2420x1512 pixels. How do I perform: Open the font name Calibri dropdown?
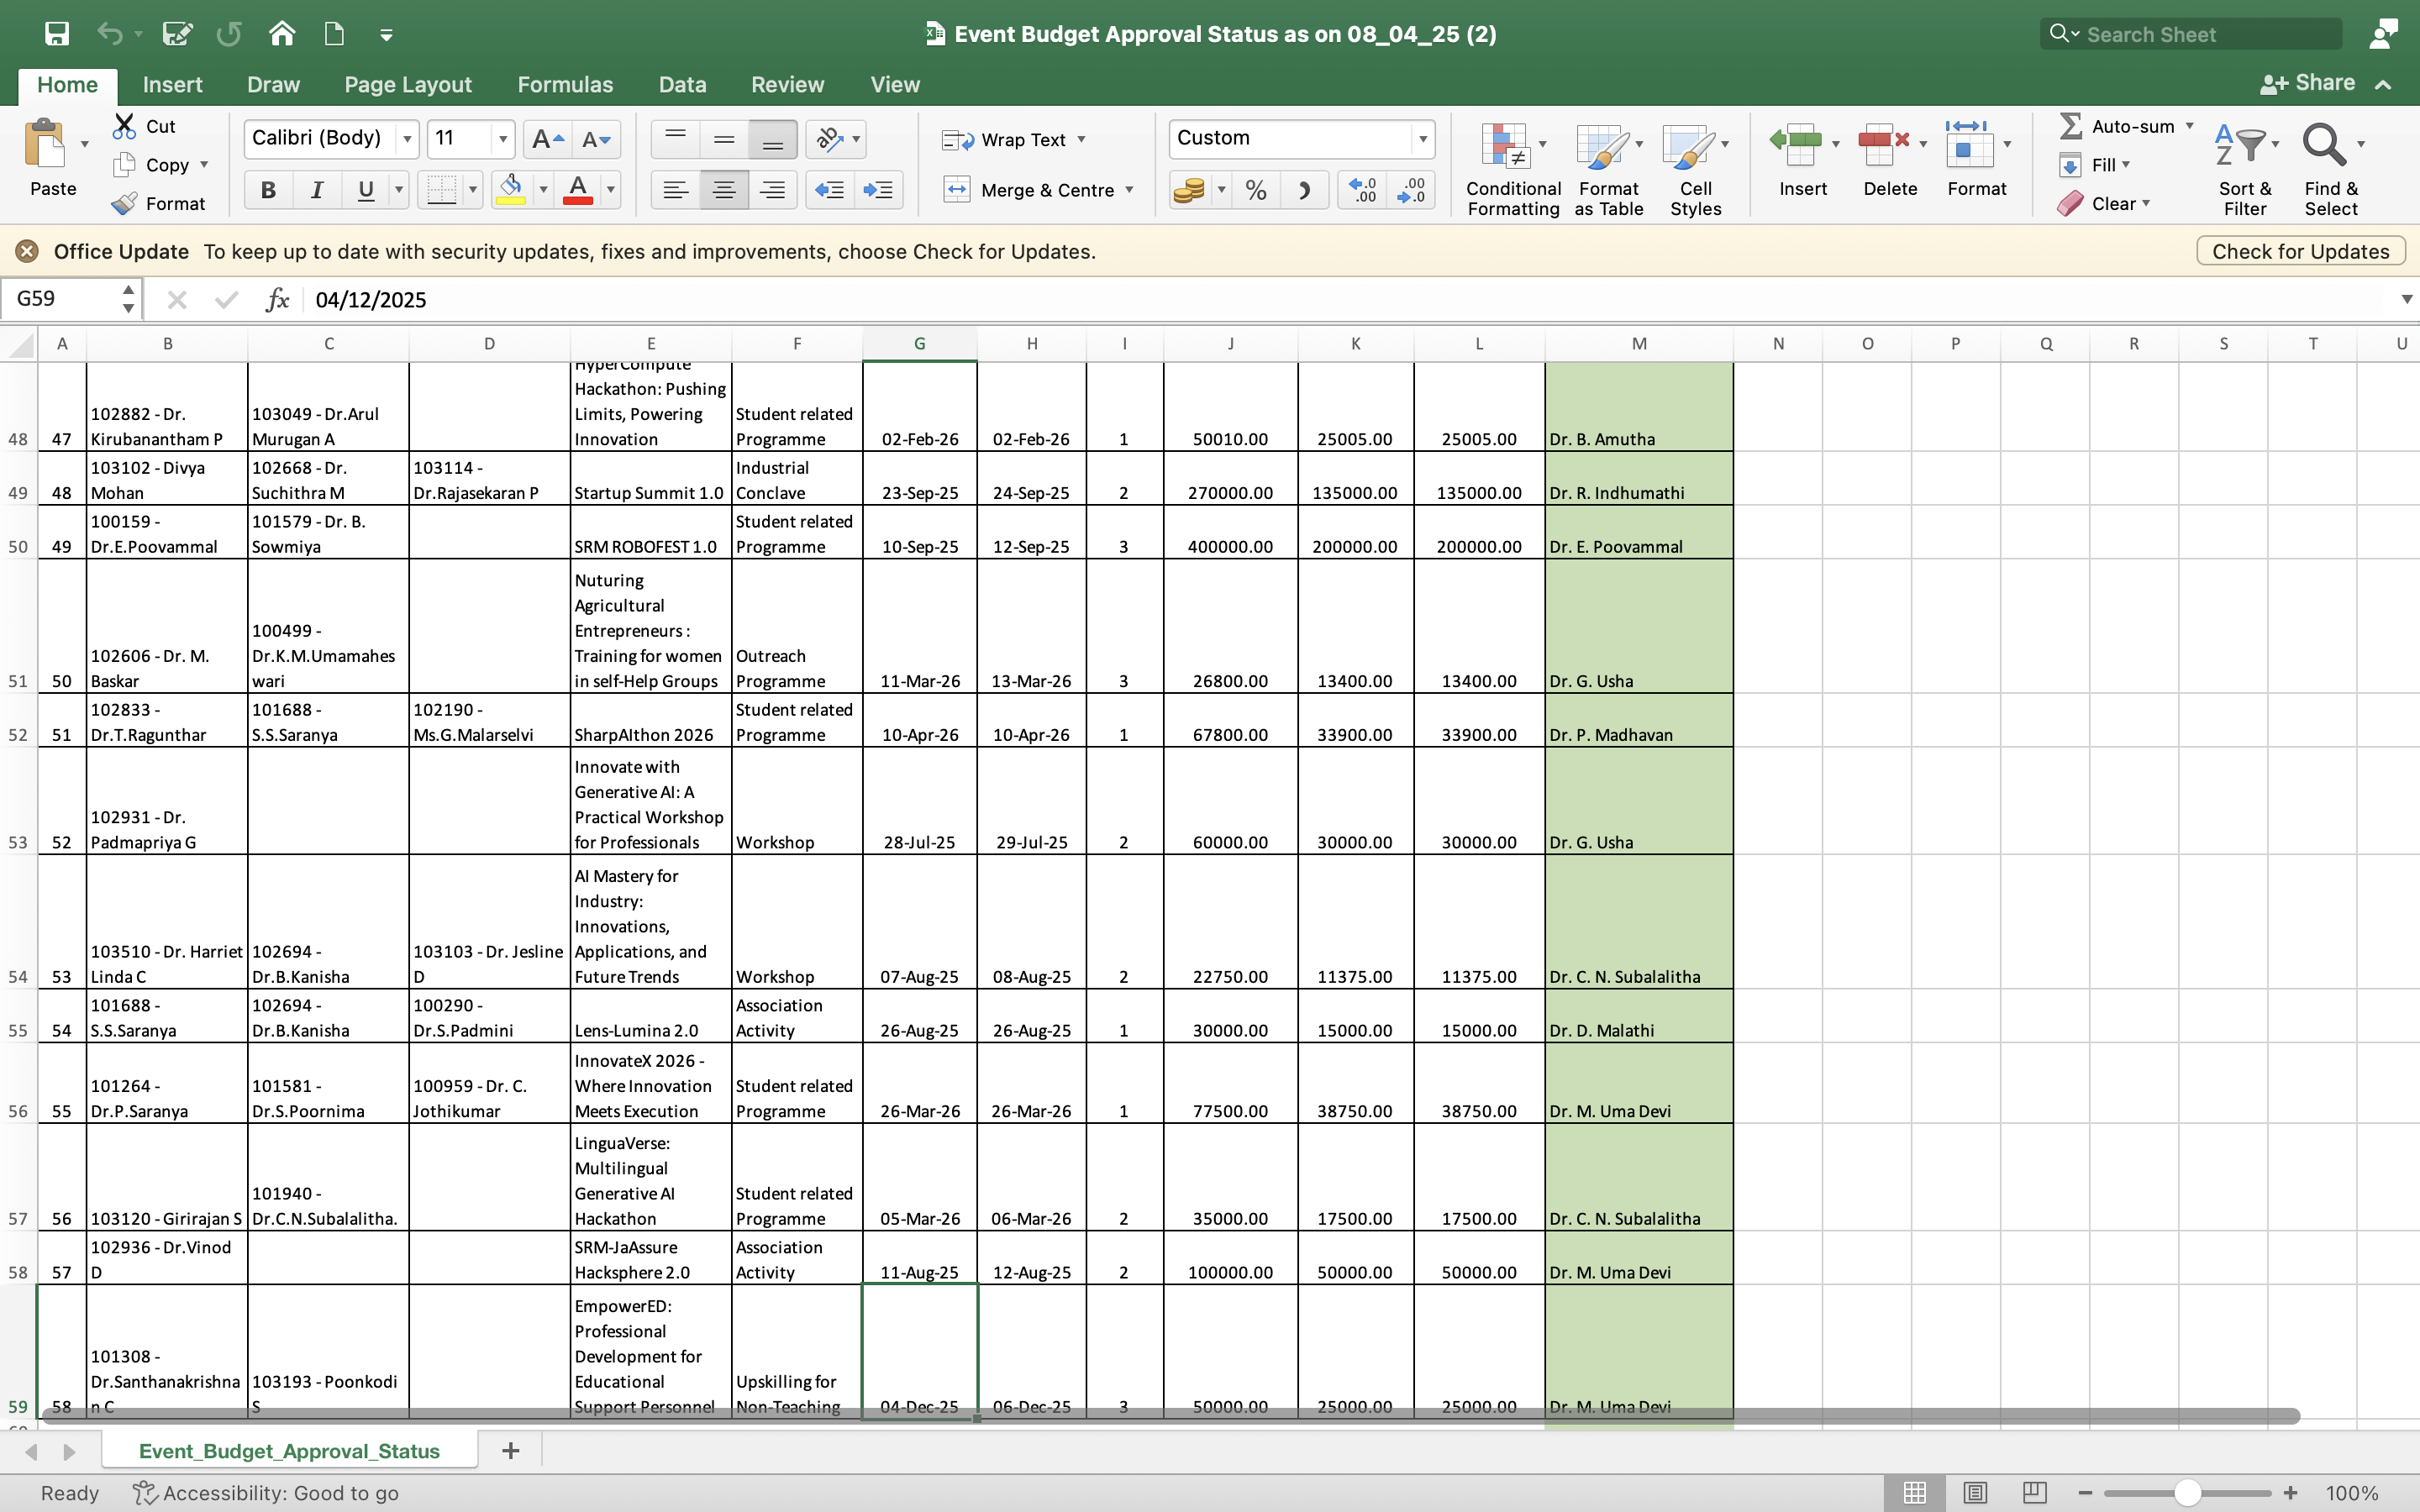407,139
